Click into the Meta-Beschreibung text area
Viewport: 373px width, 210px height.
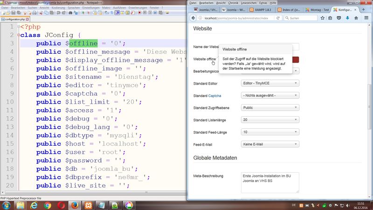tap(269, 182)
